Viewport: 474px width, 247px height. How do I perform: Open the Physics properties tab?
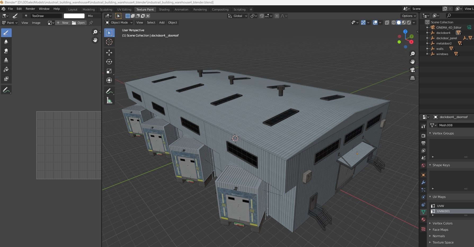tap(423, 197)
